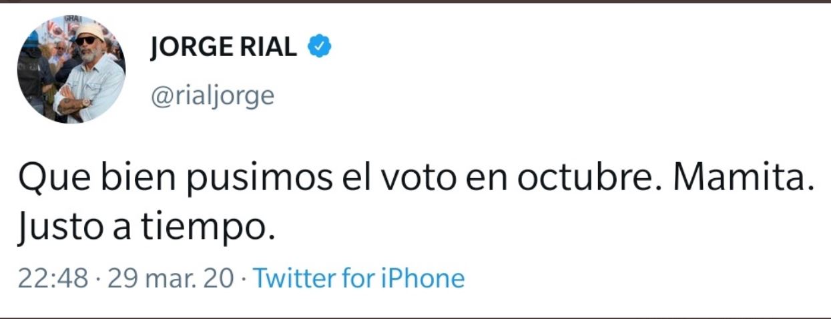Click the 'Justo a tiempo.' line
This screenshot has height=319, width=831.
click(x=146, y=229)
